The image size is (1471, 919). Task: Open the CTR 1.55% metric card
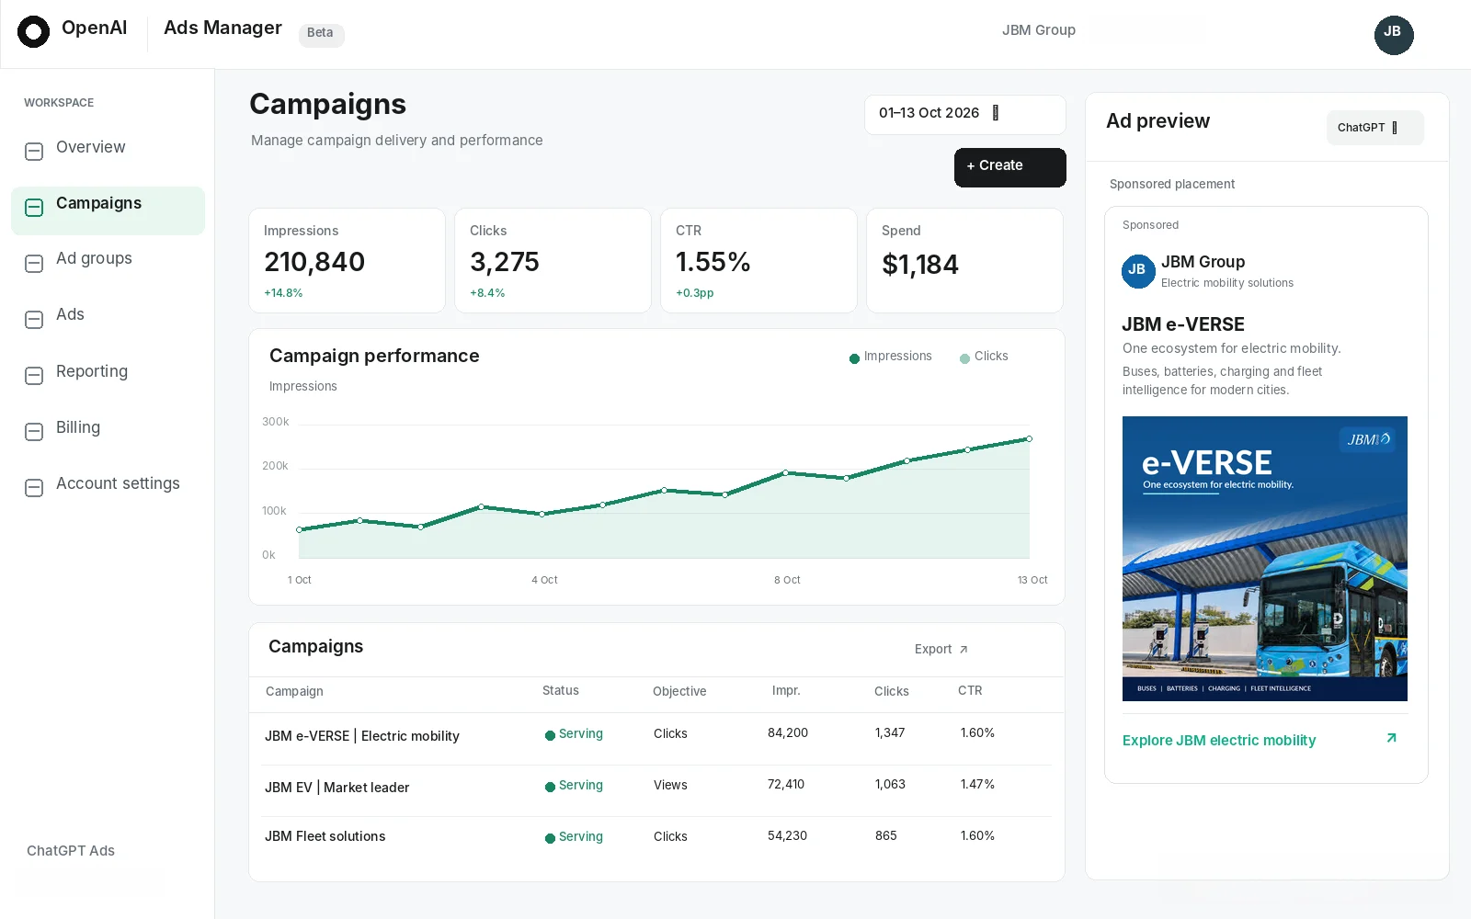(758, 260)
